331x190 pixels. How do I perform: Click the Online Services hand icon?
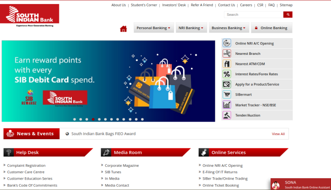pyautogui.click(x=204, y=152)
